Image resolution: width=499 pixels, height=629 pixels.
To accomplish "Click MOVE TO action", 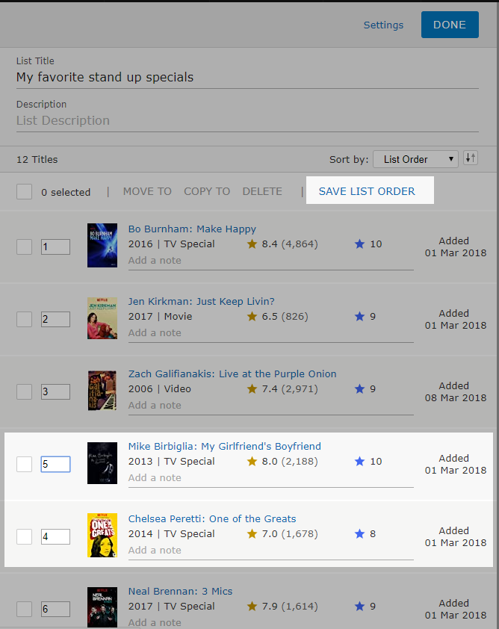I will coord(147,191).
